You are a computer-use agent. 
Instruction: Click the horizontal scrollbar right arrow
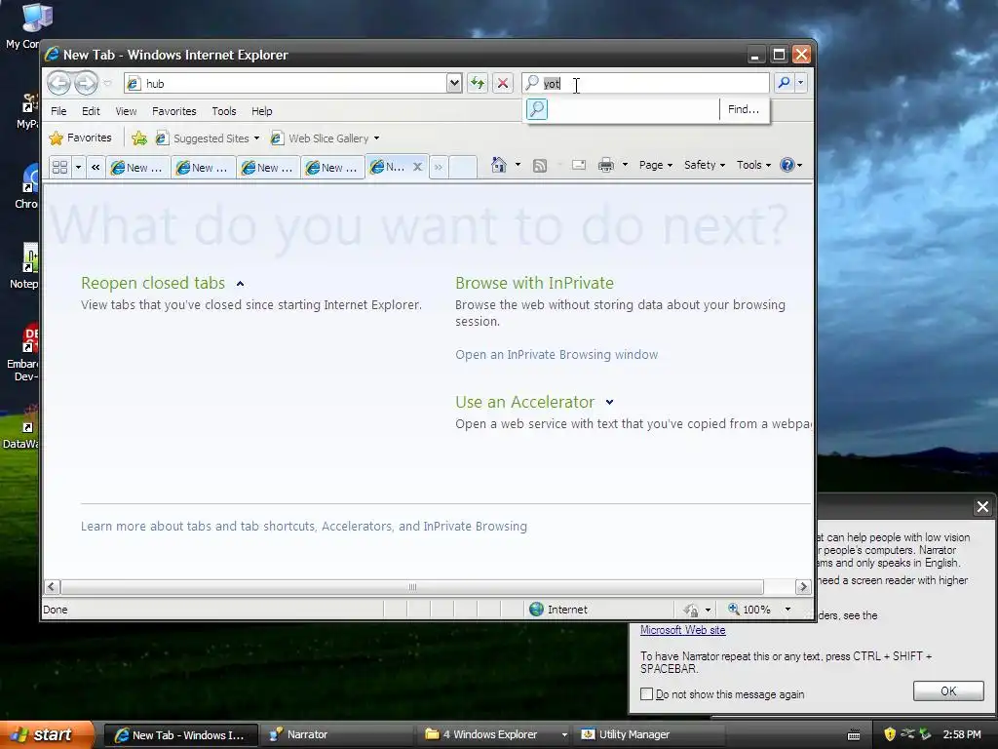803,586
